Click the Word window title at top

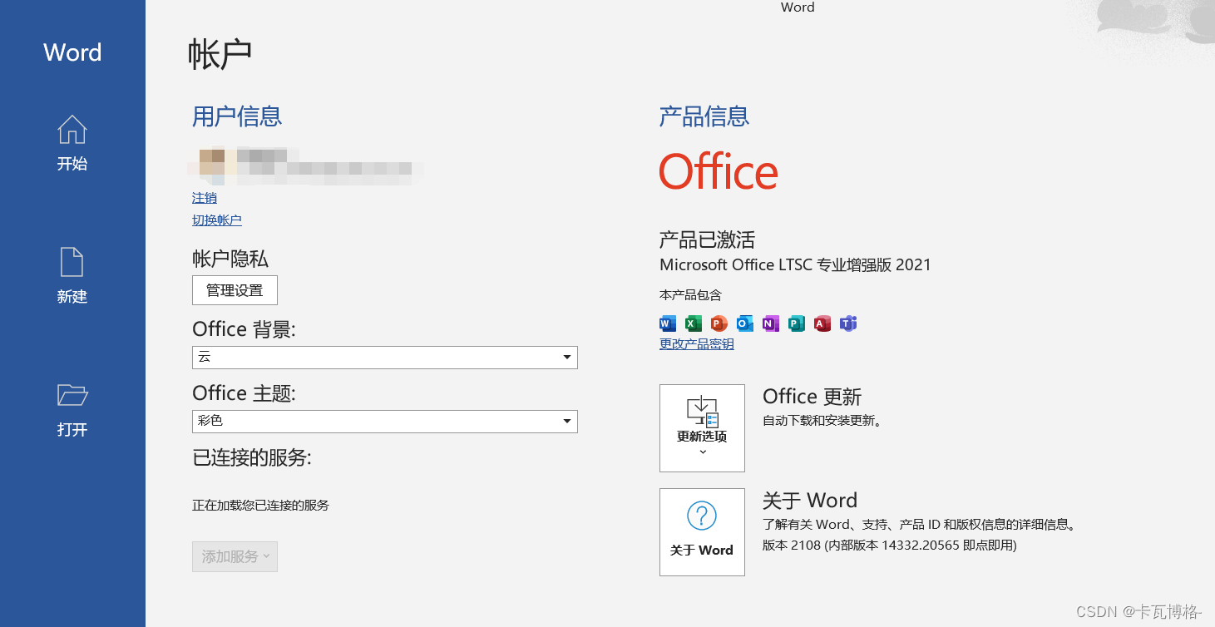798,7
